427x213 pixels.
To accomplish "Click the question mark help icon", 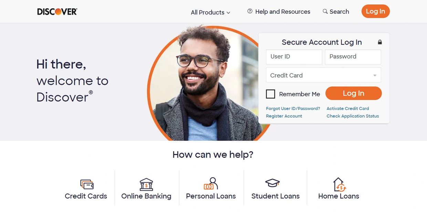I will [x=250, y=11].
